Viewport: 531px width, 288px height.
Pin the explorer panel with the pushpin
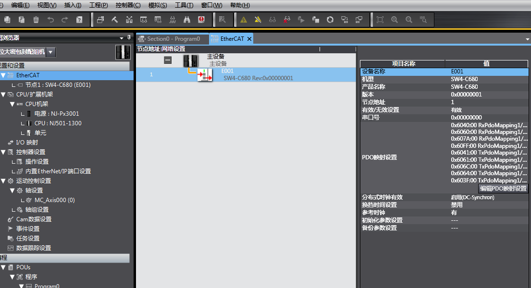[x=128, y=38]
